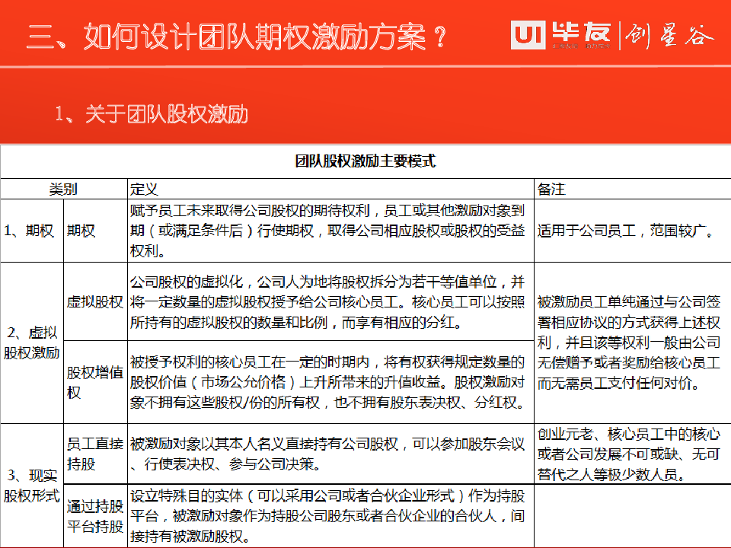Select the 虚拟股权 subcategory cell

coord(94,301)
